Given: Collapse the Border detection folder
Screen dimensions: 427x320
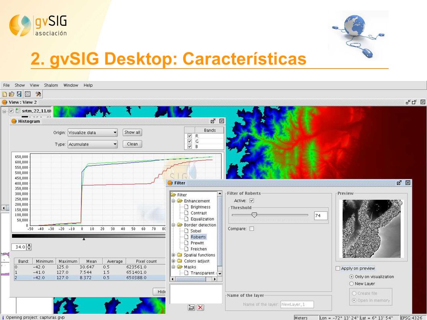Looking at the screenshot, I should 174,225.
